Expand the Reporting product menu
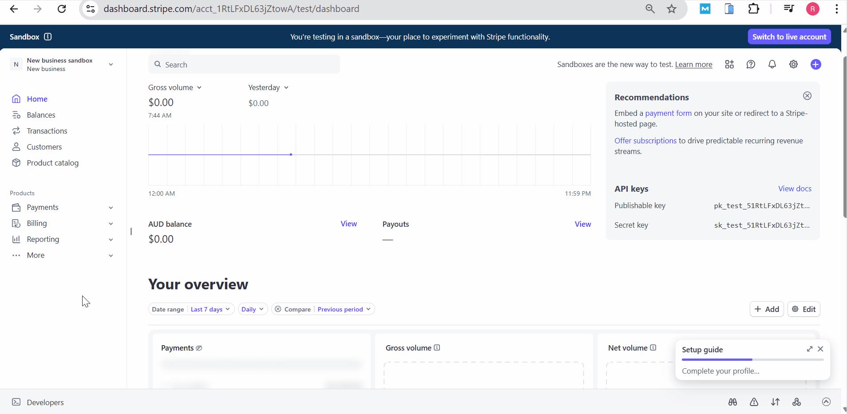847x414 pixels. (63, 239)
